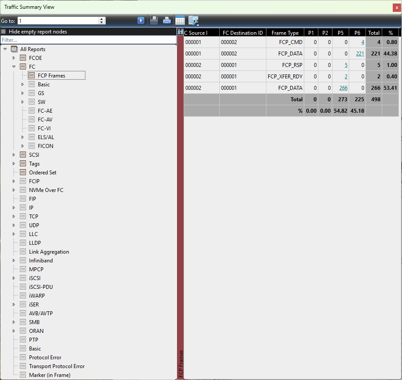Click the NVMe Over FC report icon
The width and height of the screenshot is (402, 380).
23,190
